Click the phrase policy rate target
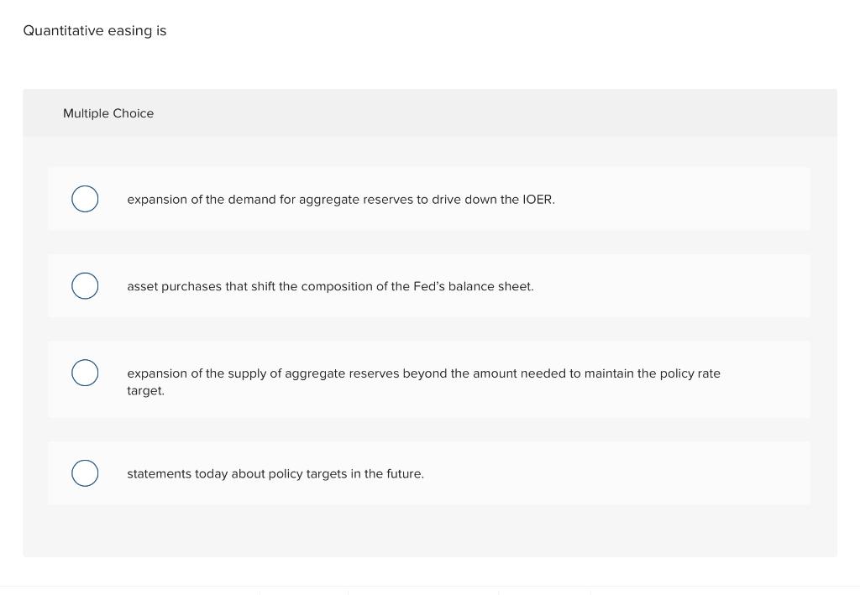Screen dimensions: 860x595 (x=688, y=373)
